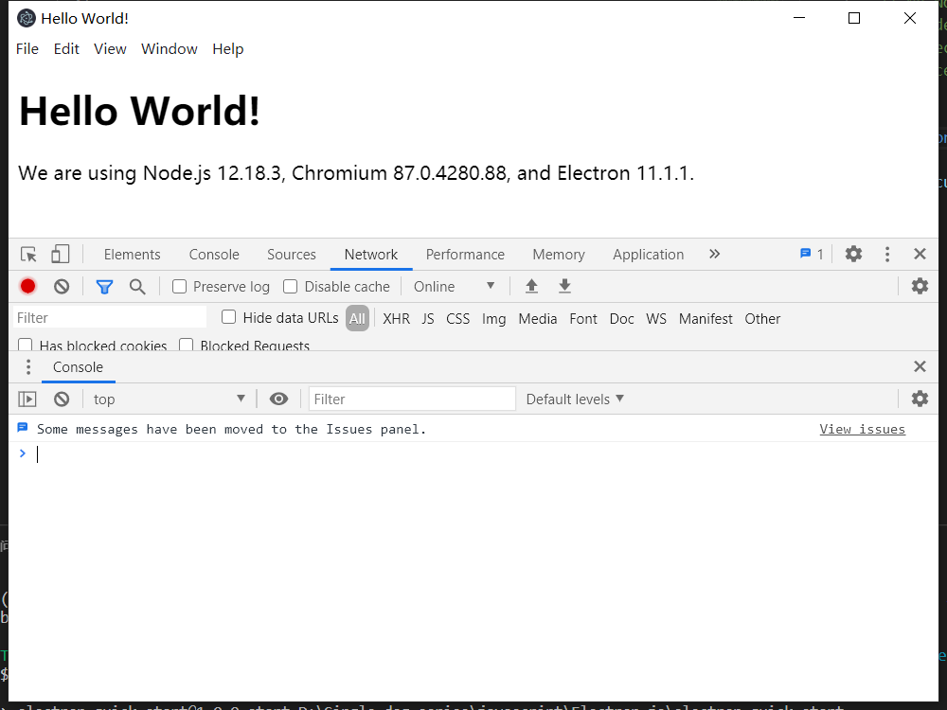Image resolution: width=947 pixels, height=710 pixels.
Task: Close the Console drawer
Action: 920,366
